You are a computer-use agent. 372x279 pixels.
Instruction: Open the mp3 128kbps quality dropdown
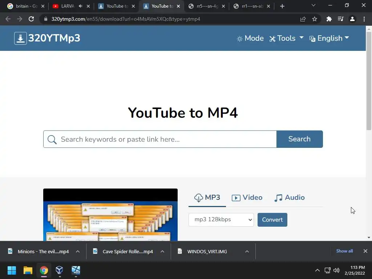221,220
